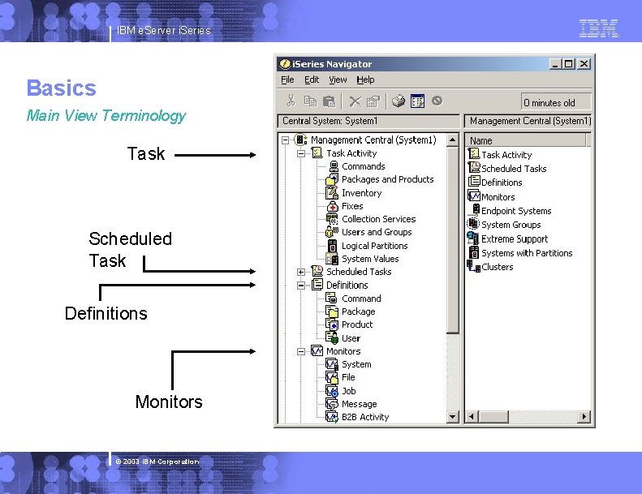This screenshot has width=642, height=494.
Task: Select Message under Monitors
Action: pyautogui.click(x=359, y=404)
